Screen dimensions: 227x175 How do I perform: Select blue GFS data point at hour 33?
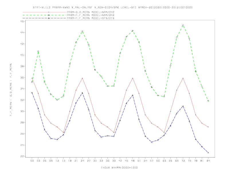(x=101, y=137)
